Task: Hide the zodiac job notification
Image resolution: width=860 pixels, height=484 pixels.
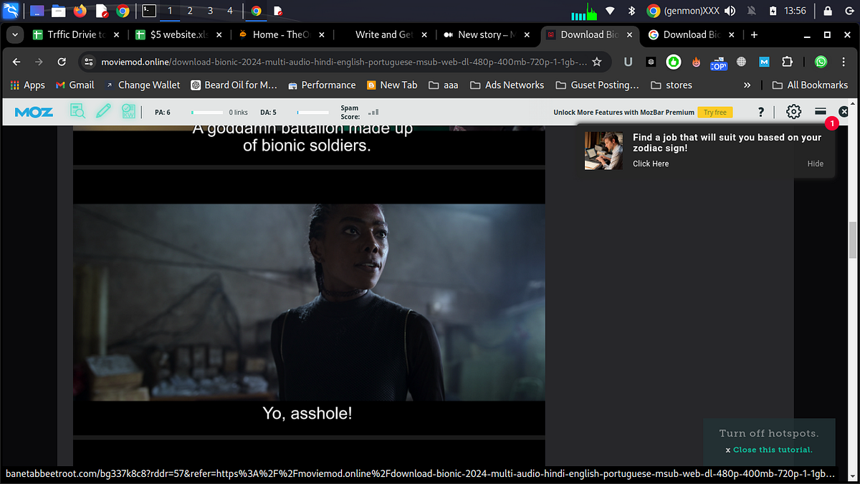Action: tap(816, 163)
